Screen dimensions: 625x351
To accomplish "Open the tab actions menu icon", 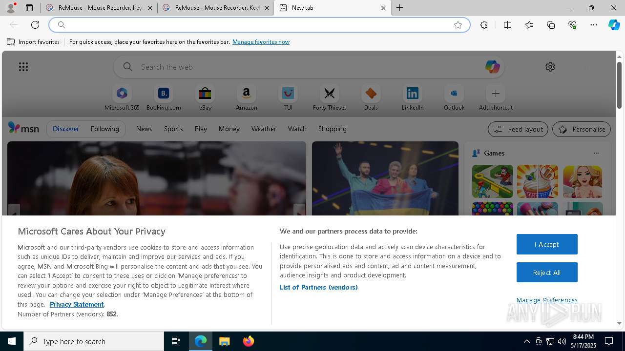I will [29, 8].
